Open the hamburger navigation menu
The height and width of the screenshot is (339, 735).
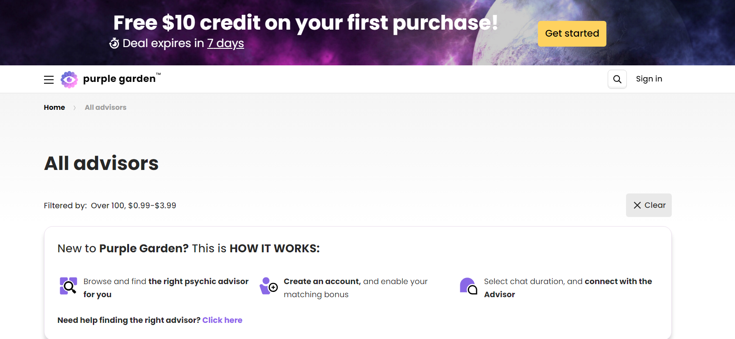(49, 79)
